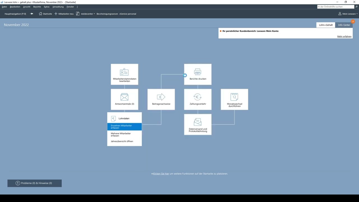Image resolution: width=359 pixels, height=202 pixels.
Task: Open the Bearbeiten menu
Action: [15, 7]
